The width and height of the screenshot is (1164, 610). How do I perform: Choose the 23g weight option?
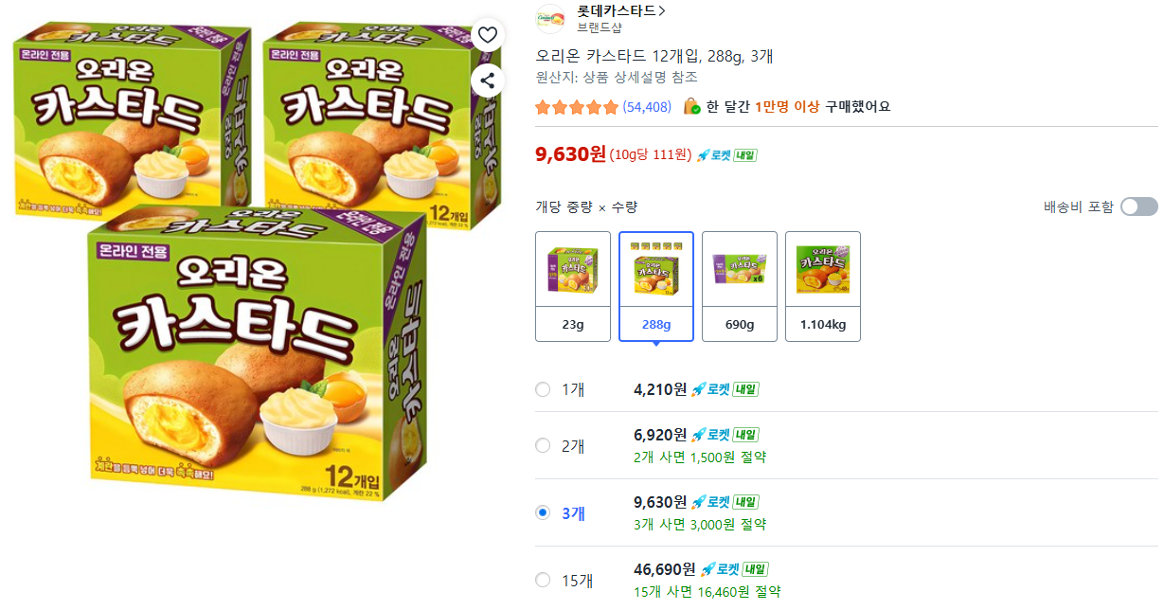[x=573, y=285]
